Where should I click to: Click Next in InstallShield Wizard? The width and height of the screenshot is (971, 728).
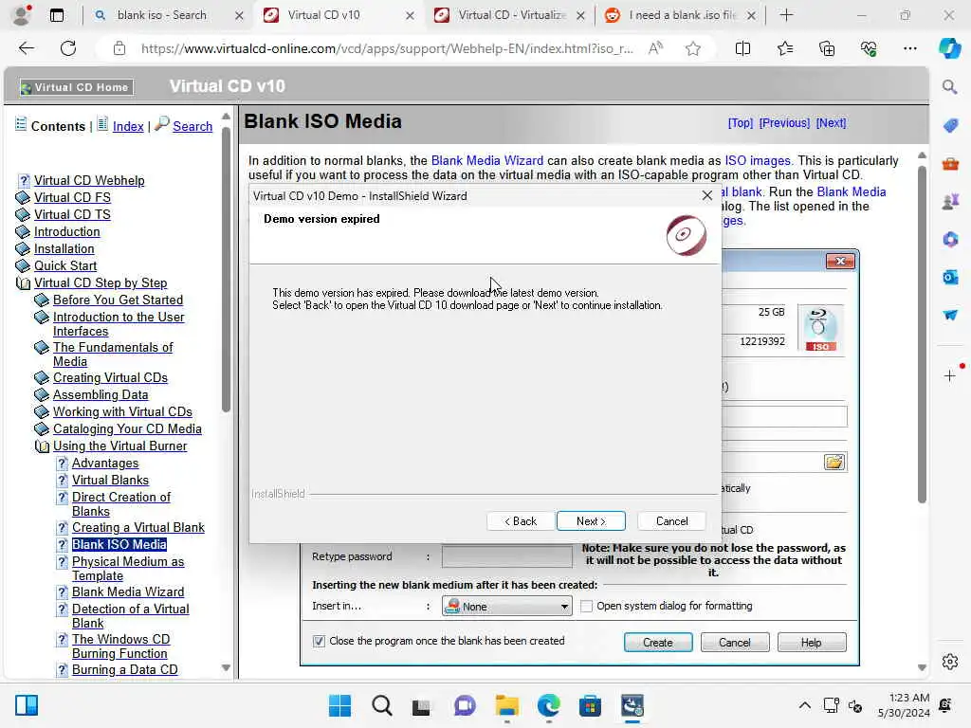tap(591, 521)
